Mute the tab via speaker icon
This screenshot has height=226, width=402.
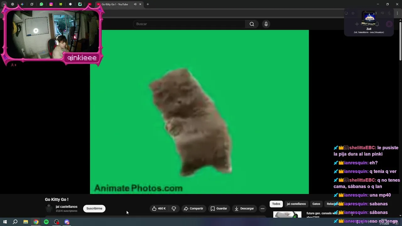click(135, 4)
